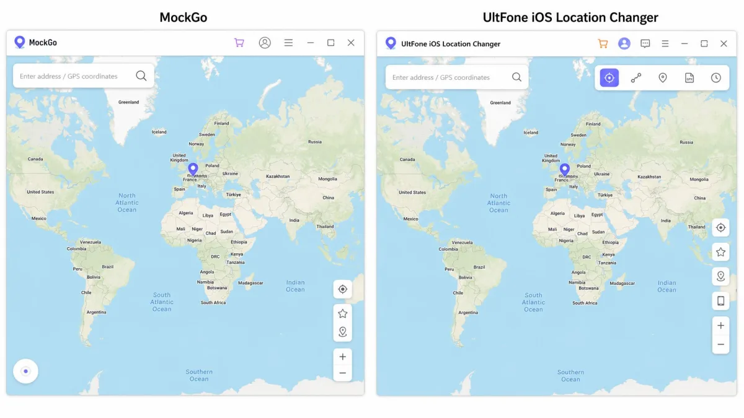This screenshot has width=744, height=418.
Task: Click the UltFone logo icon
Action: [x=391, y=43]
